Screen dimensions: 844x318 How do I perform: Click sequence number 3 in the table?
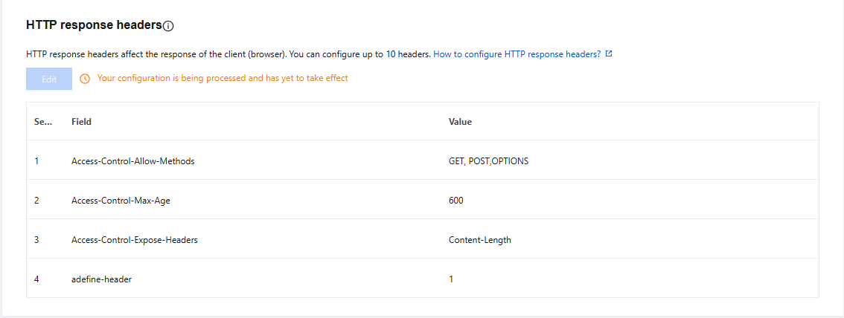coord(36,240)
